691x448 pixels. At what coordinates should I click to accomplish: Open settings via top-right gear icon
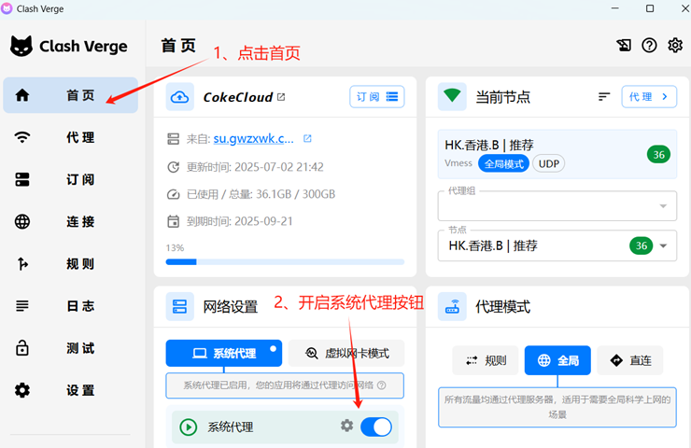675,45
